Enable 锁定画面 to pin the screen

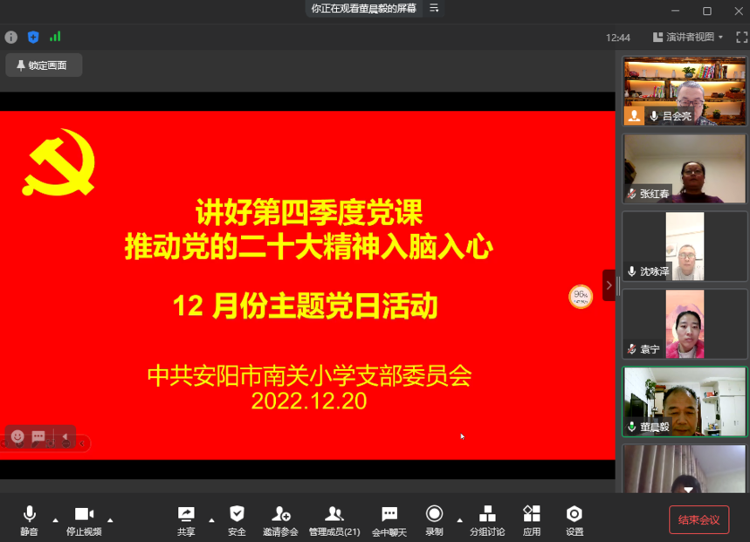[x=43, y=65]
